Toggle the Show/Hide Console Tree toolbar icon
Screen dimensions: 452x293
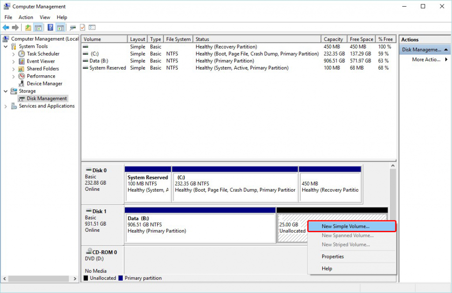[x=38, y=27]
